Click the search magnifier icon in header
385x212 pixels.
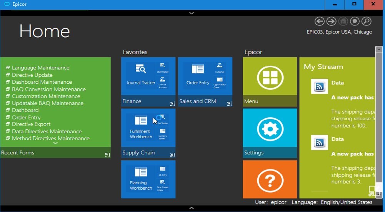367,22
